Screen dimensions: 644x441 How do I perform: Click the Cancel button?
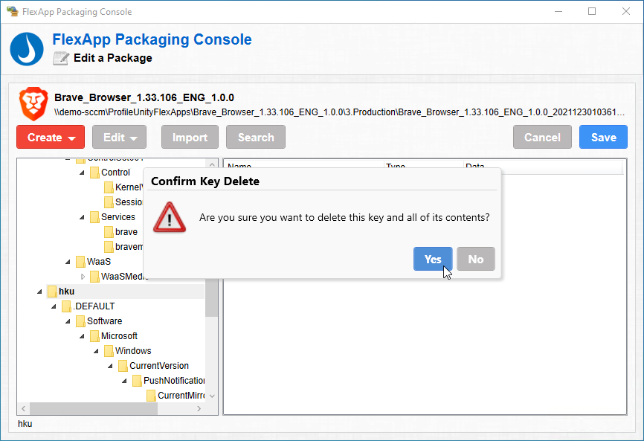(x=542, y=138)
